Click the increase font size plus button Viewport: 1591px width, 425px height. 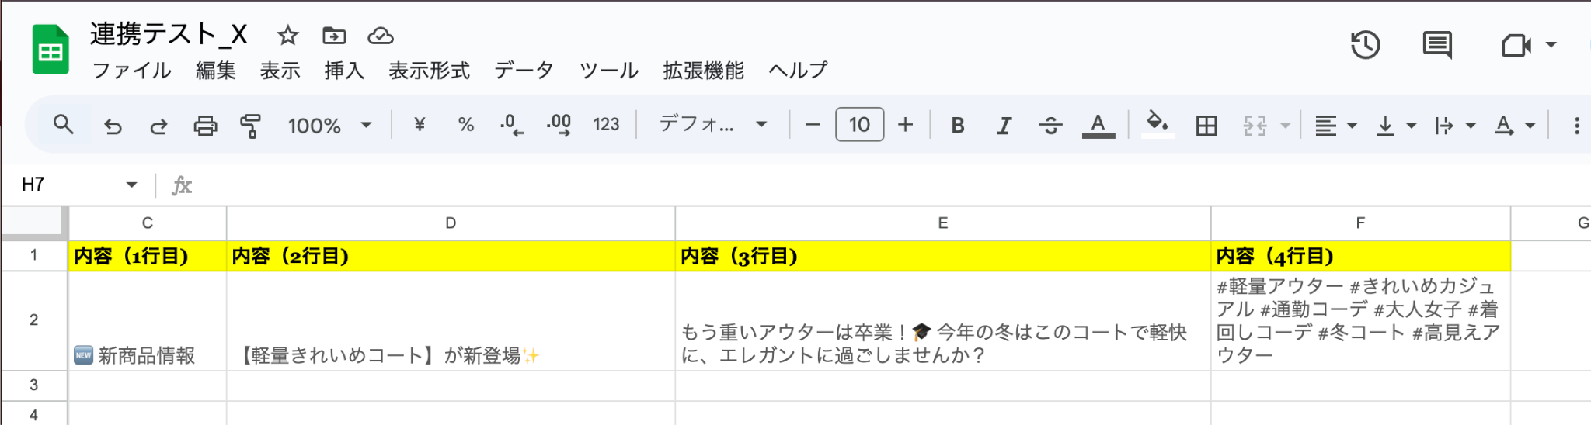[x=905, y=125]
